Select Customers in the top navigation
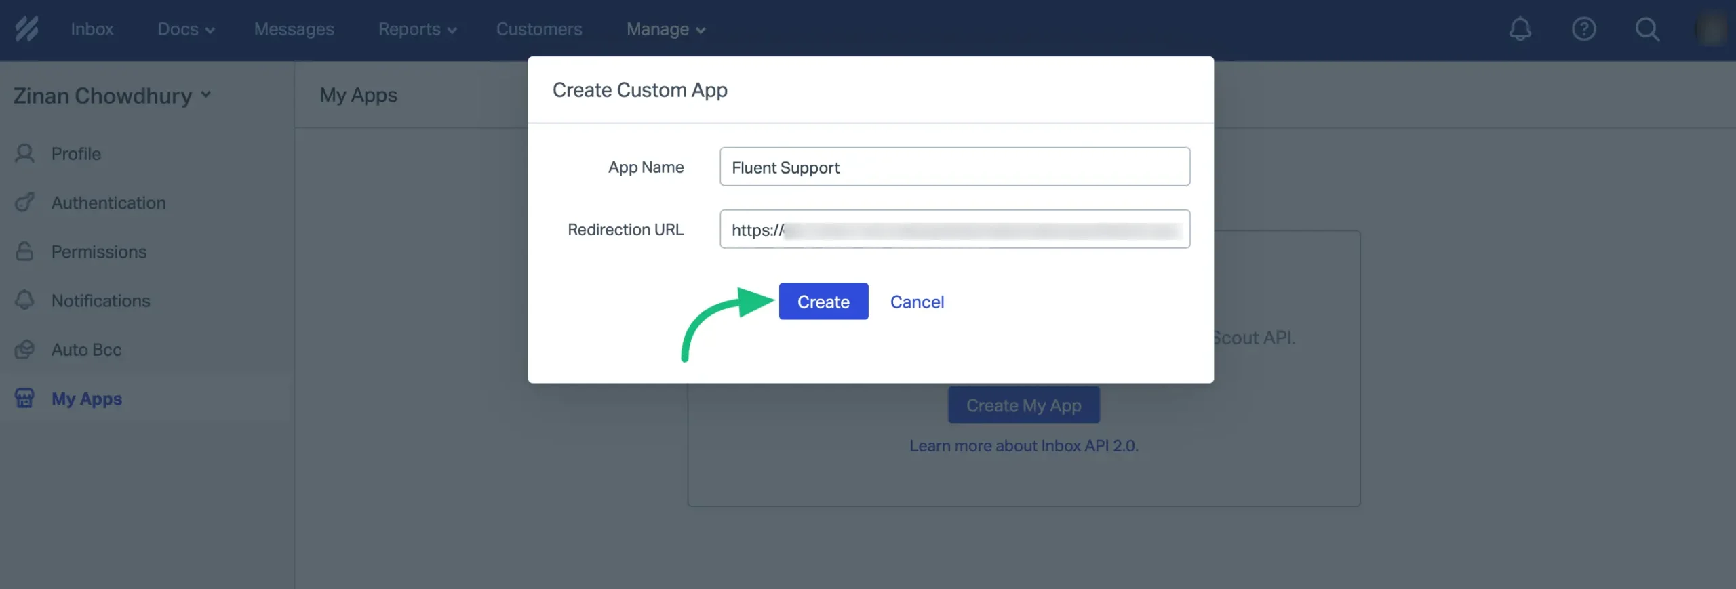The image size is (1736, 589). point(539,29)
